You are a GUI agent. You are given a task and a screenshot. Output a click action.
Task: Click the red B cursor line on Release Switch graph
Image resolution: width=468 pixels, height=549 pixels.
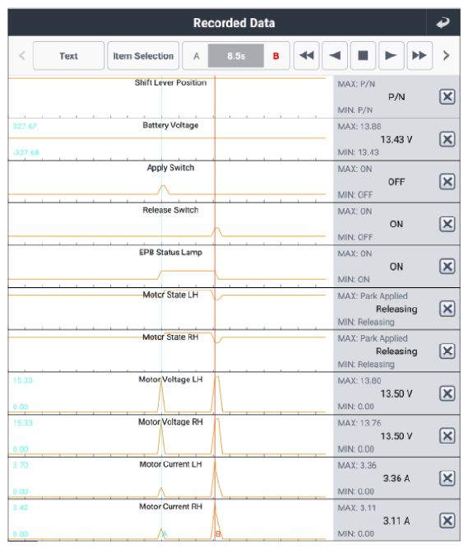point(215,224)
